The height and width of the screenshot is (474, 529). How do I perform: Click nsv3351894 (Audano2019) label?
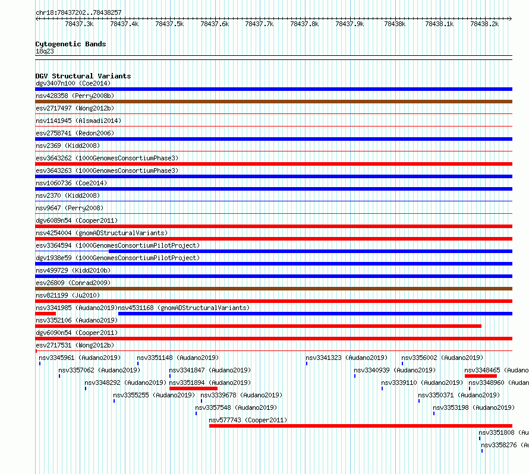pyautogui.click(x=210, y=383)
